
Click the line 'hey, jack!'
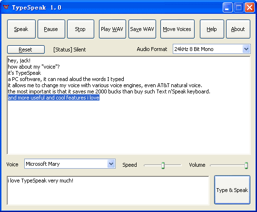(x=19, y=61)
